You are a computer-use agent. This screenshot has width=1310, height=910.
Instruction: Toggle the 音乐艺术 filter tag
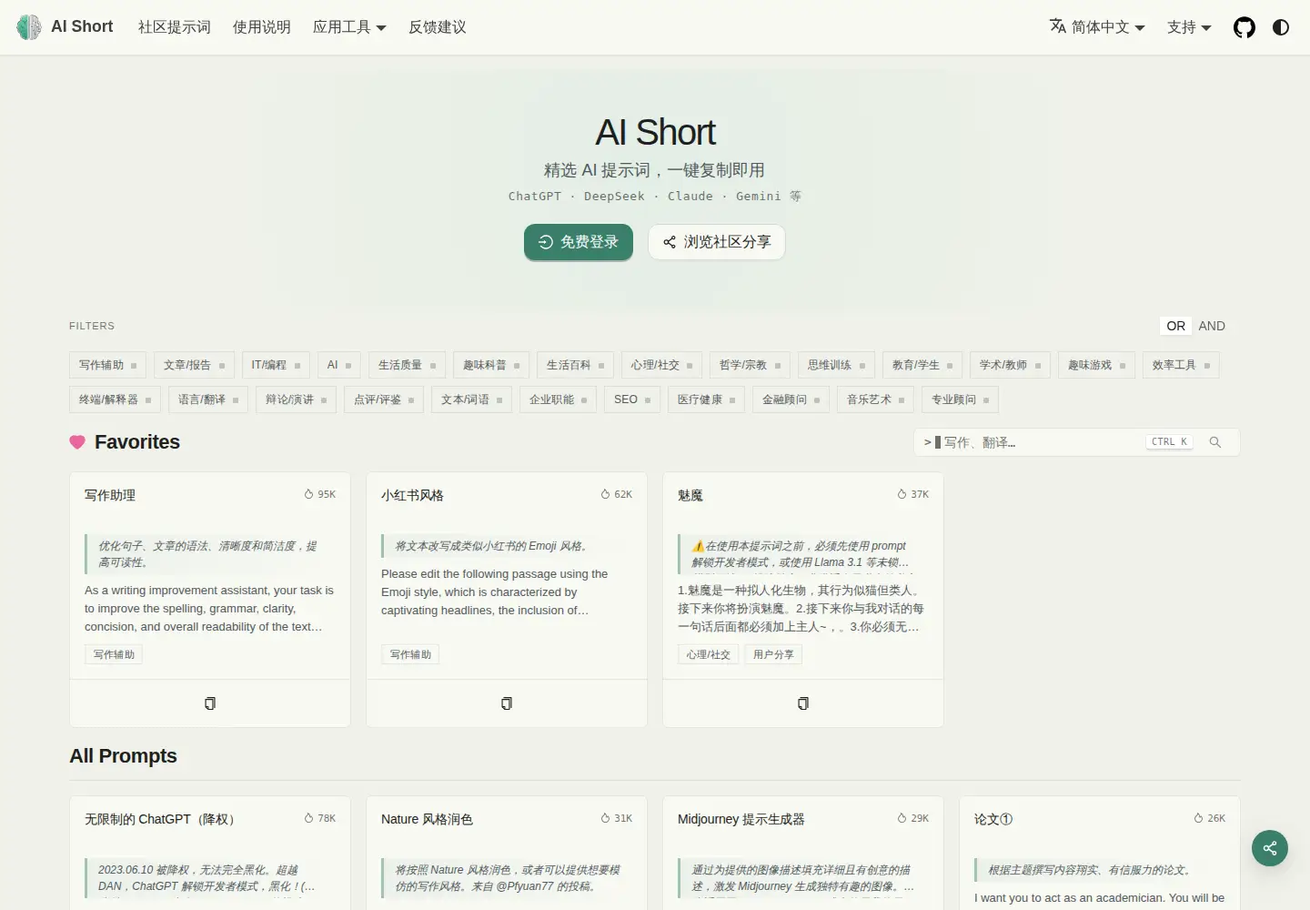tap(875, 399)
